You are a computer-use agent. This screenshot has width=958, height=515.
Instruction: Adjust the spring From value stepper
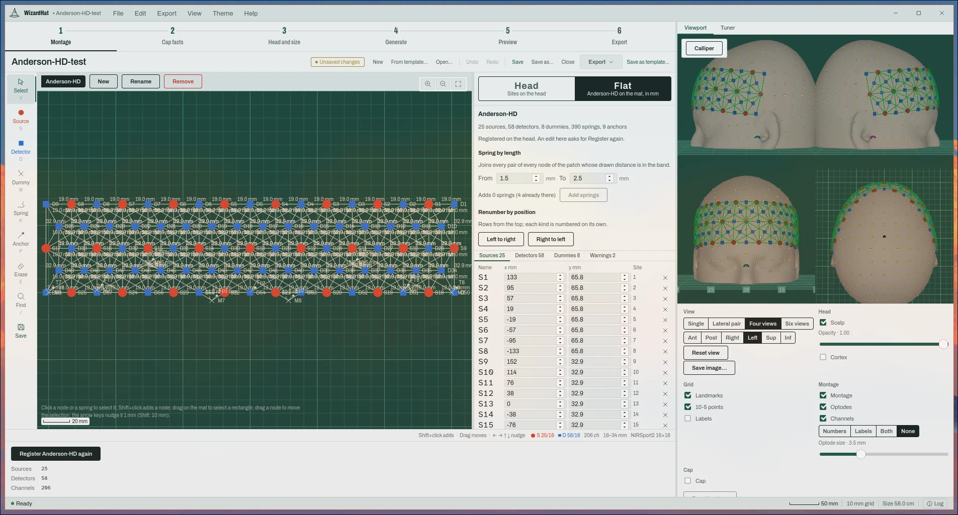[536, 178]
